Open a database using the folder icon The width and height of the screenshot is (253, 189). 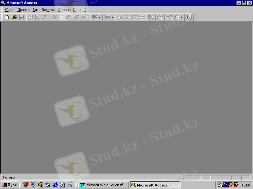pyautogui.click(x=14, y=17)
